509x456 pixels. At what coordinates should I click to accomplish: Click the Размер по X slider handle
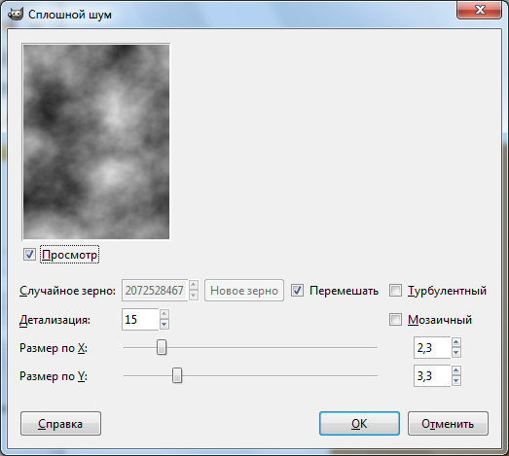[x=162, y=347]
